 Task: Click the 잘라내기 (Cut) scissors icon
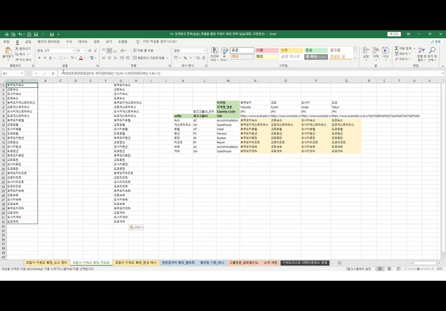pos(17,49)
